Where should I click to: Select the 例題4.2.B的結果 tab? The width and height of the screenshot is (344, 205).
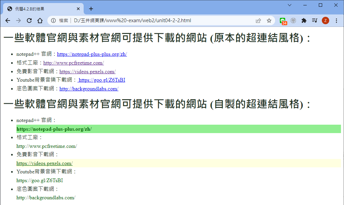coord(40,9)
